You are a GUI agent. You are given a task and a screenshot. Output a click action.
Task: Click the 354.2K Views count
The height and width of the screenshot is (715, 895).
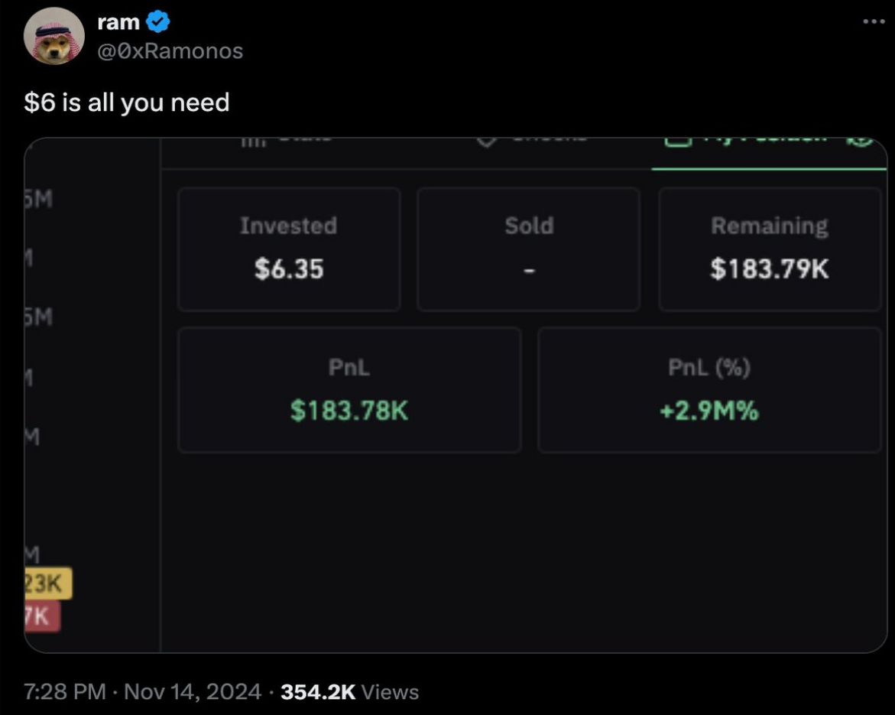click(350, 692)
